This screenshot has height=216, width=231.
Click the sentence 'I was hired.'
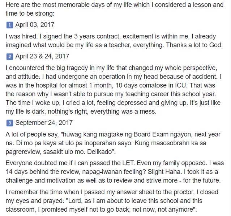point(22,36)
